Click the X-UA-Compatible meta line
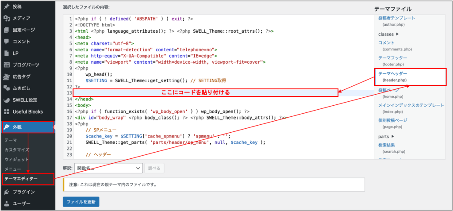Viewport: 453px width, 211px height. (146, 55)
